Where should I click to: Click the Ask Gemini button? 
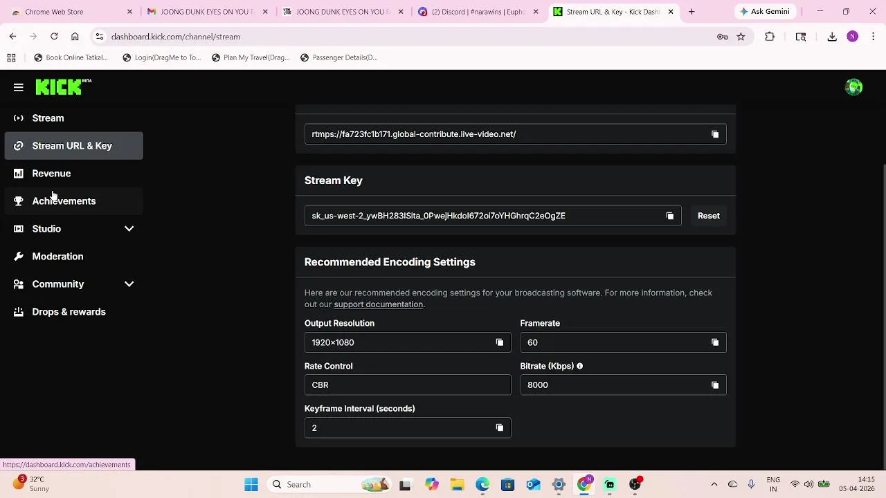(x=765, y=12)
